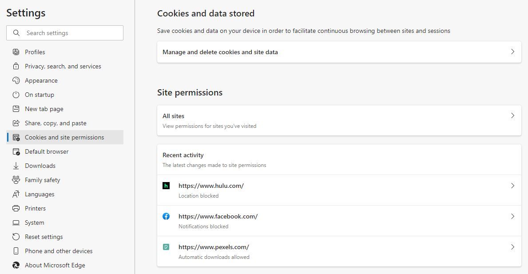The height and width of the screenshot is (274, 528).
Task: Click the Family safety icon
Action: [16, 179]
